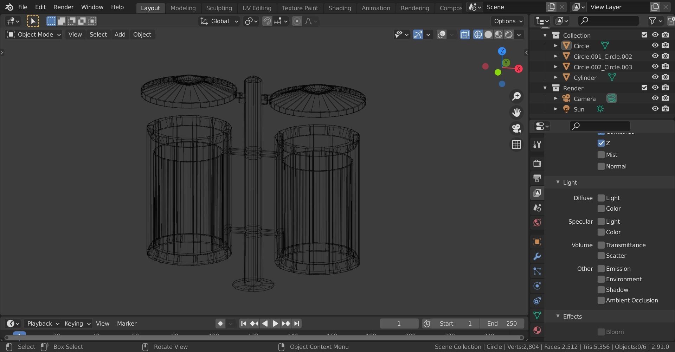Open the Render menu
This screenshot has width=675, height=352.
(63, 7)
